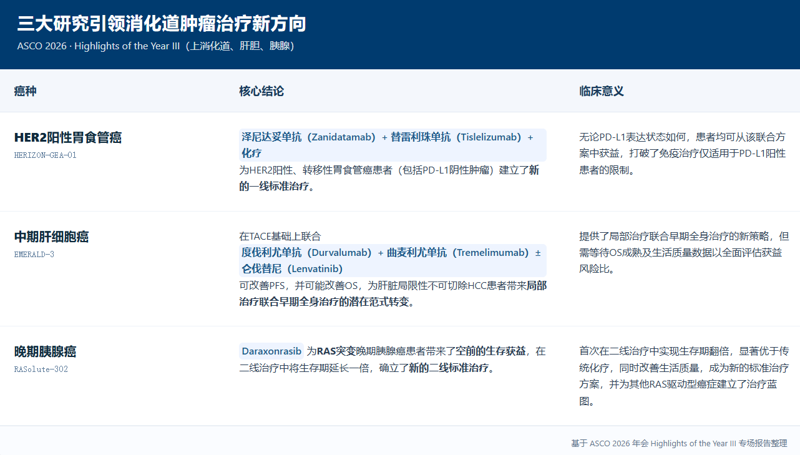Viewport: 800px width, 455px height.
Task: Click the trial name RASolute-302
Action: 41,369
